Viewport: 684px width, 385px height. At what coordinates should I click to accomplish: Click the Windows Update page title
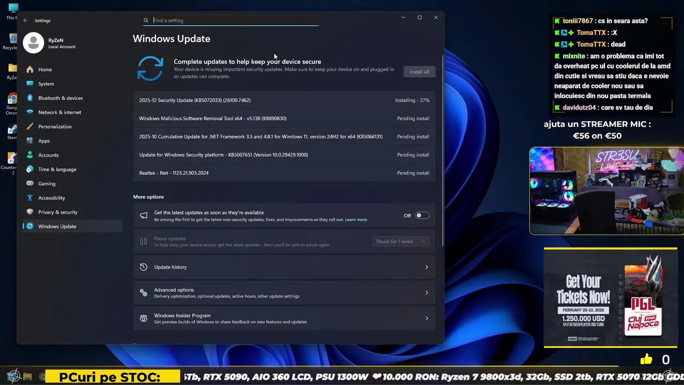172,38
